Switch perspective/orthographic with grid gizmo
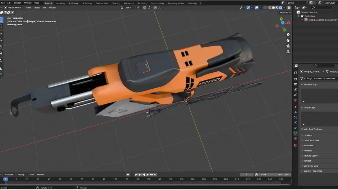The image size is (338, 190). 288,52
